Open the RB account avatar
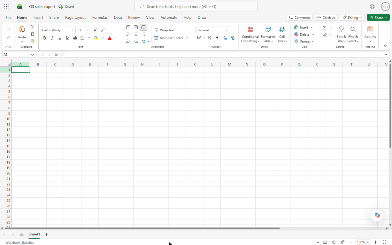Viewport: 392px width, 245px height. click(x=385, y=6)
